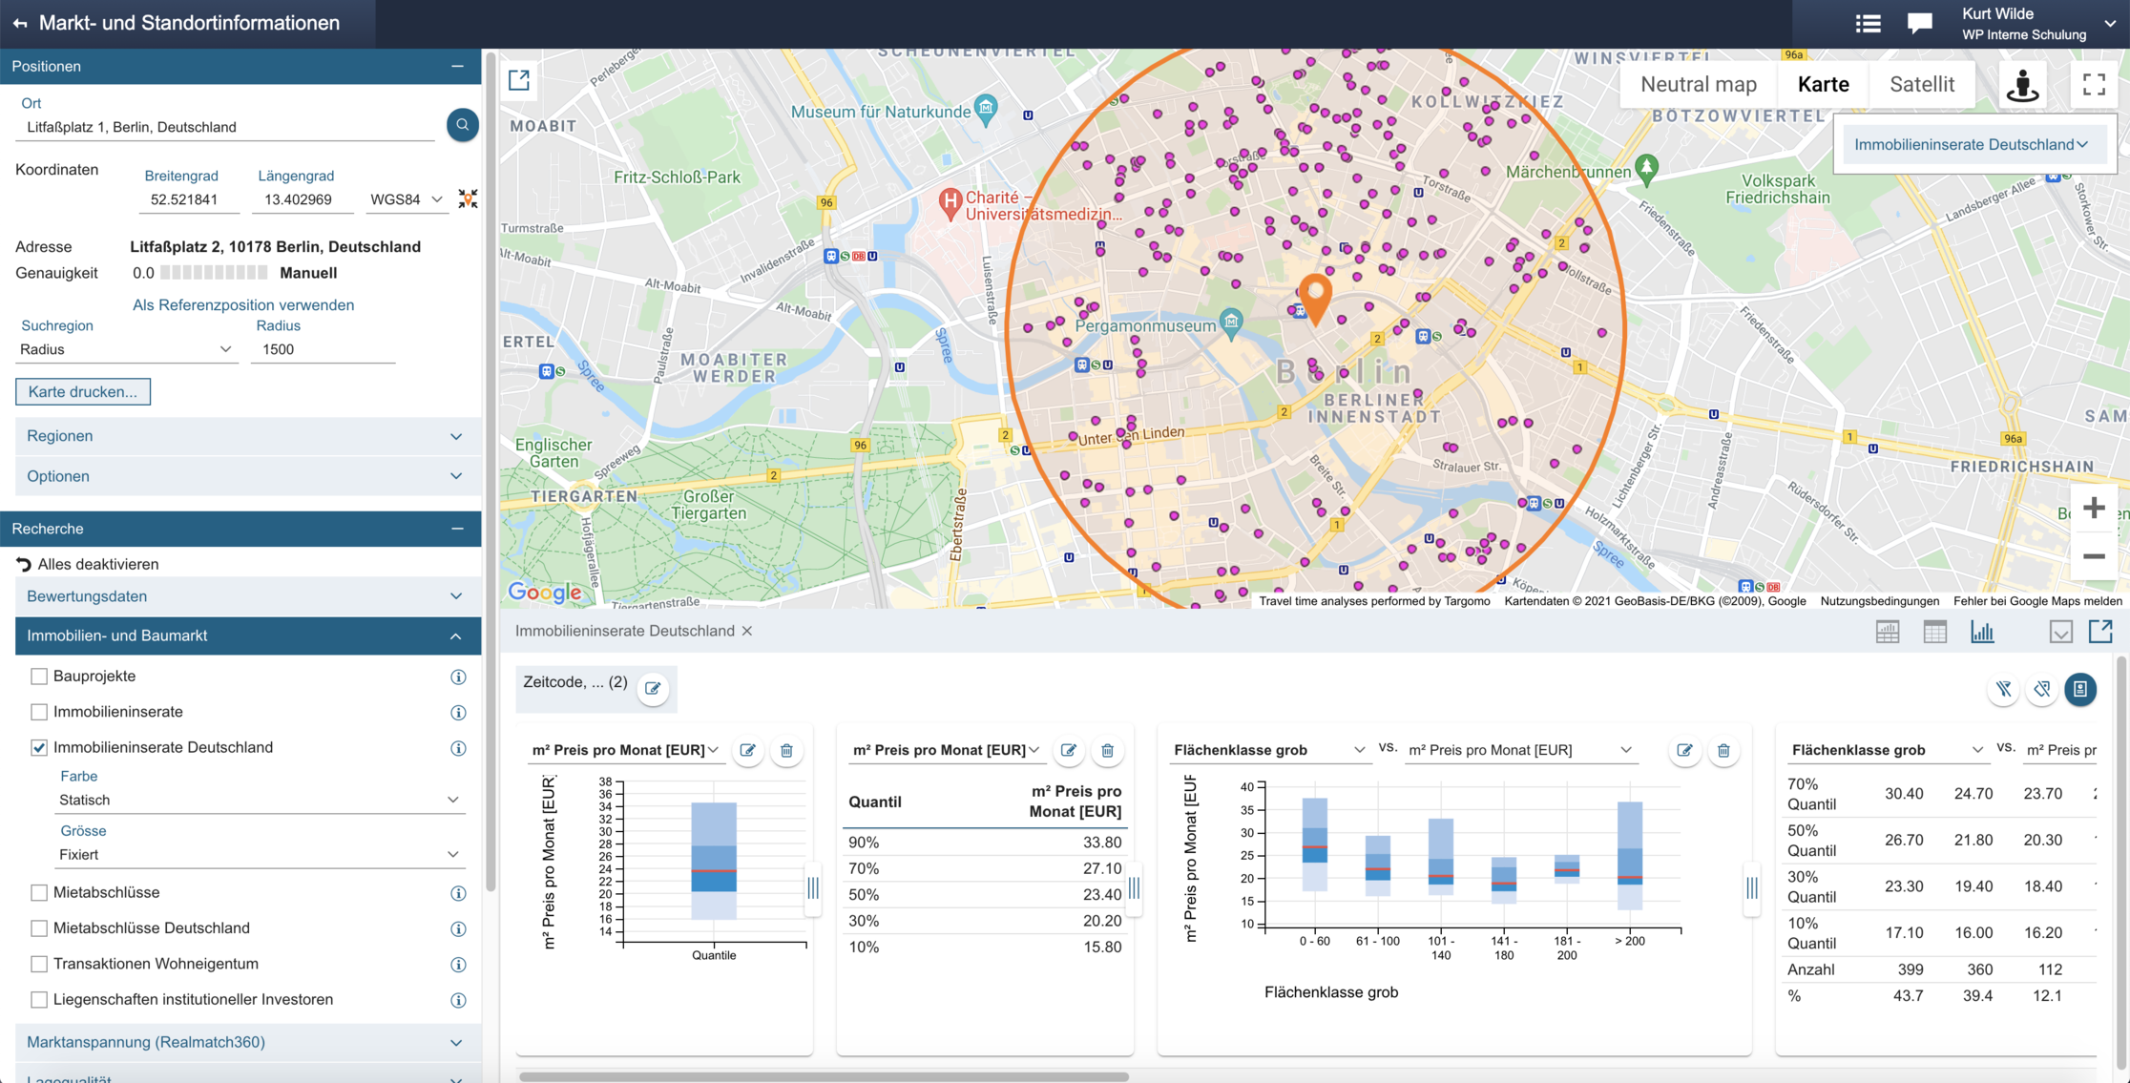Switch to Karte map view
The width and height of the screenshot is (2130, 1083).
pos(1823,84)
